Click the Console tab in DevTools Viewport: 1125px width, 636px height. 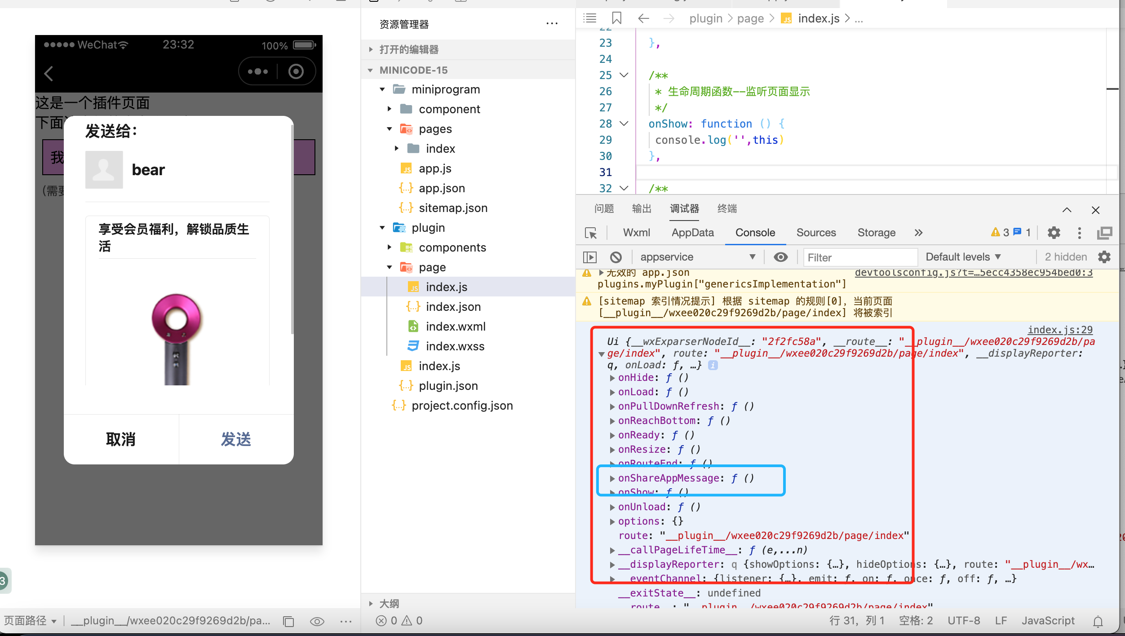755,232
